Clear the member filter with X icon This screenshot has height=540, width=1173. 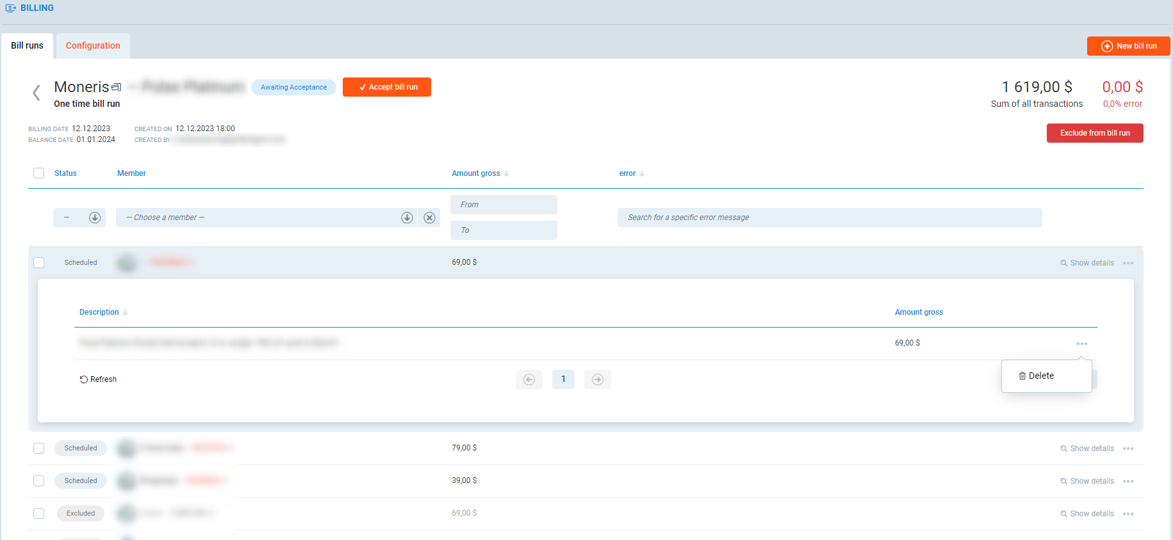(x=429, y=218)
